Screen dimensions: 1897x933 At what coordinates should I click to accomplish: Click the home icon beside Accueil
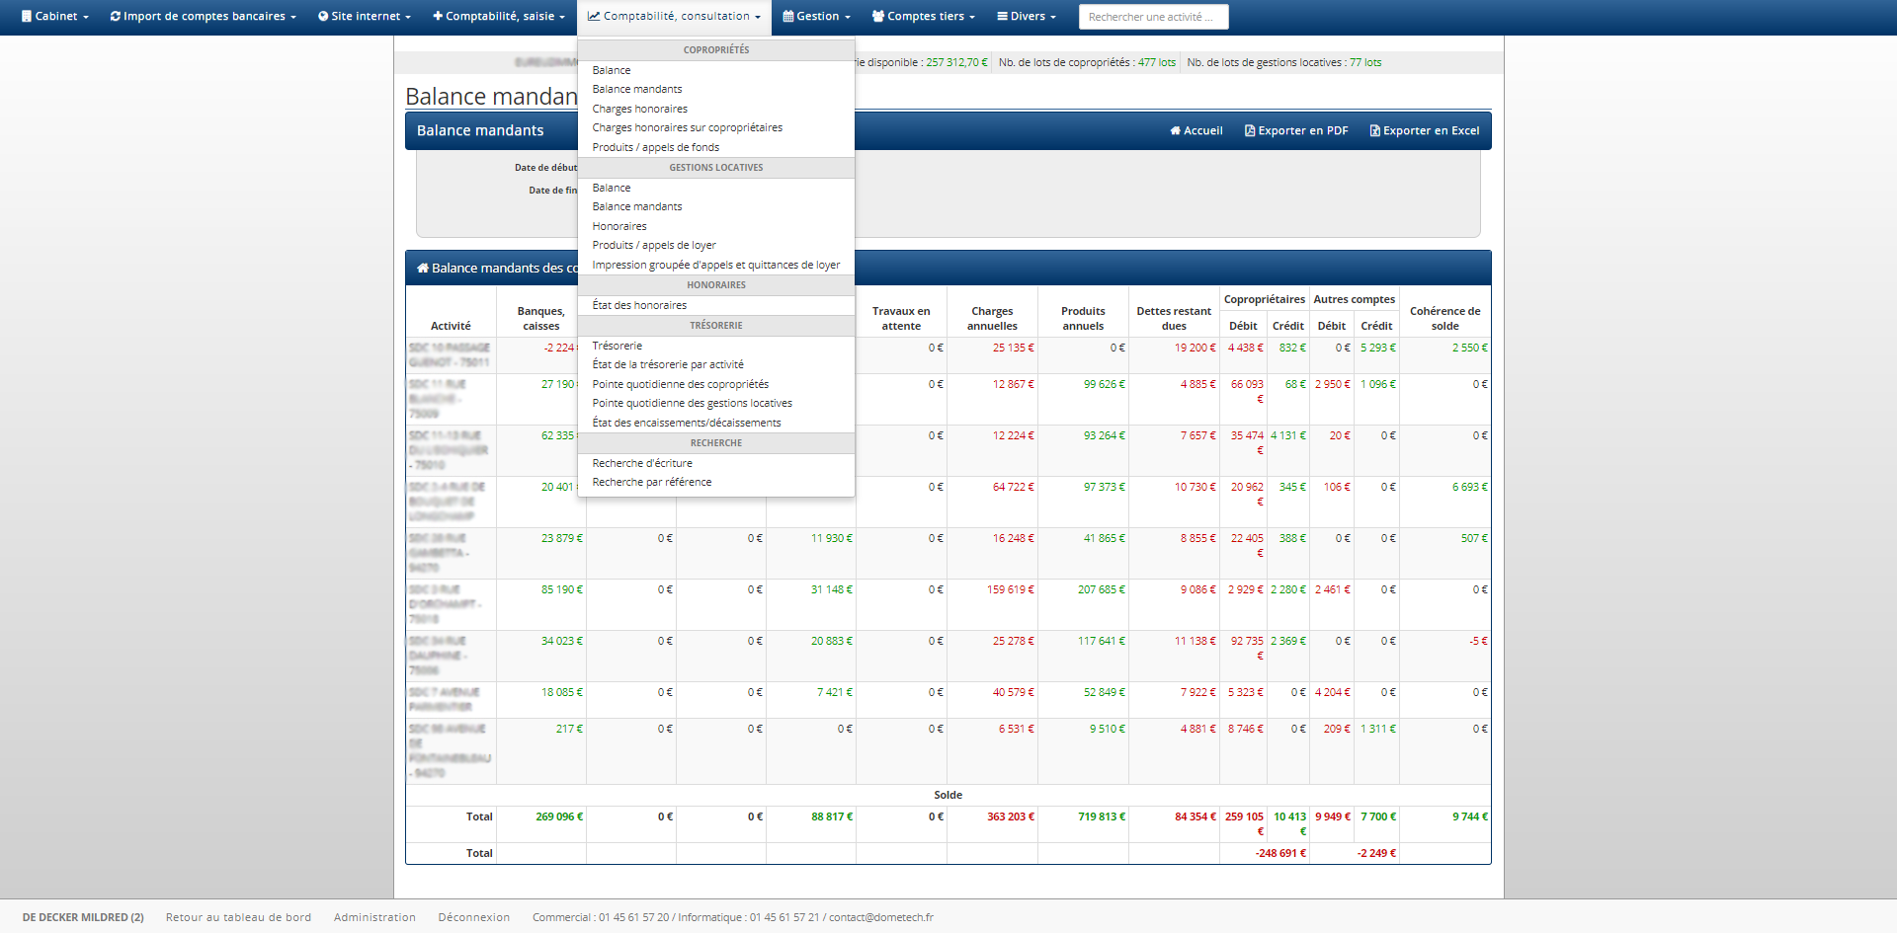(1176, 131)
